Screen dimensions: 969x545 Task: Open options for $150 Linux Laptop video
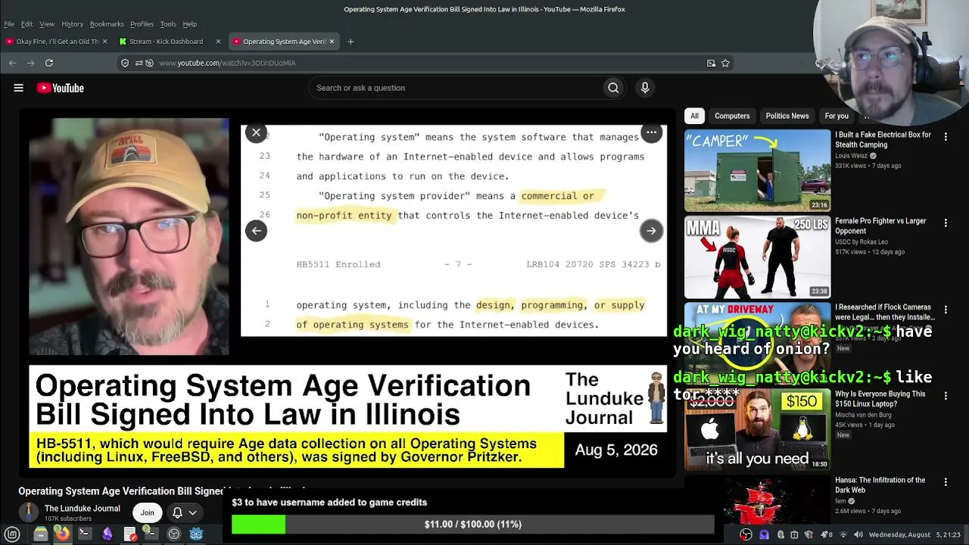pos(946,395)
